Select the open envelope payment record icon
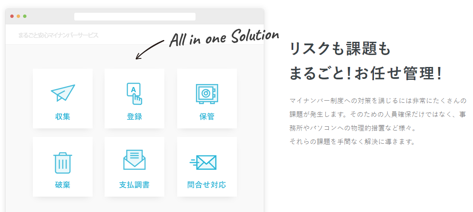Image resolution: width=473 pixels, height=212 pixels. click(x=134, y=160)
